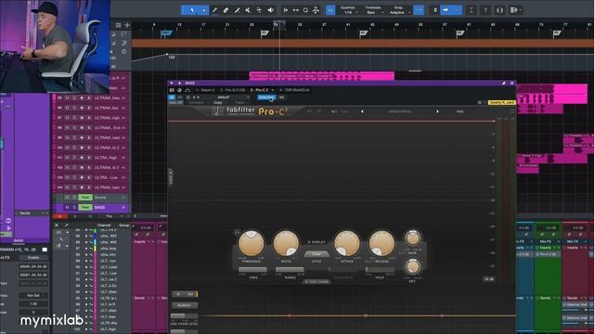Viewport: 594px width, 334px height.
Task: Select the Listen speaker tool
Action: (270, 10)
